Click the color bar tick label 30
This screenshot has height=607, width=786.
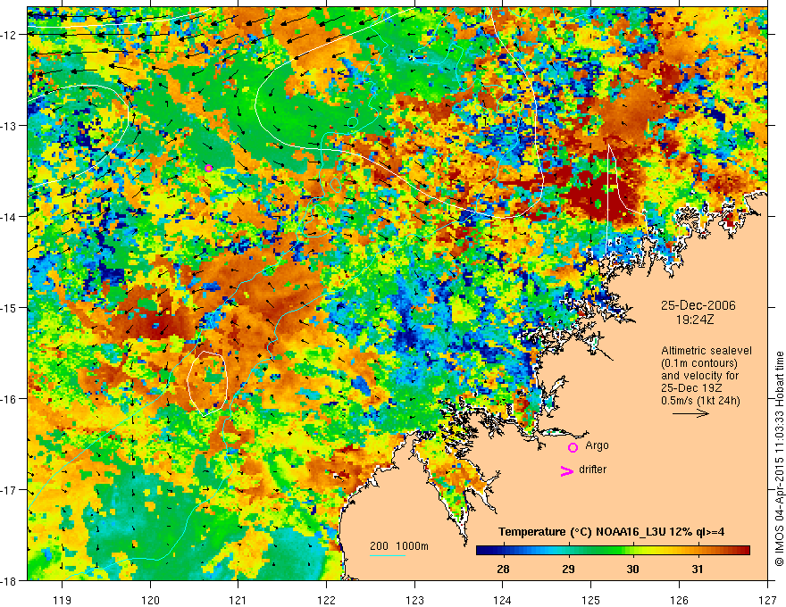click(632, 570)
